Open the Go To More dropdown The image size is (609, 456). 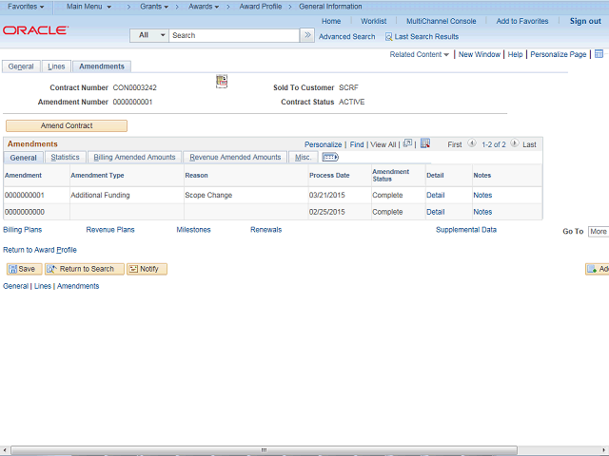(599, 232)
